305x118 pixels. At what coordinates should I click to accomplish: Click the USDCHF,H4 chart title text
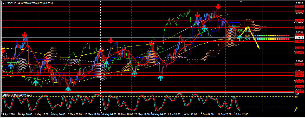[13, 3]
